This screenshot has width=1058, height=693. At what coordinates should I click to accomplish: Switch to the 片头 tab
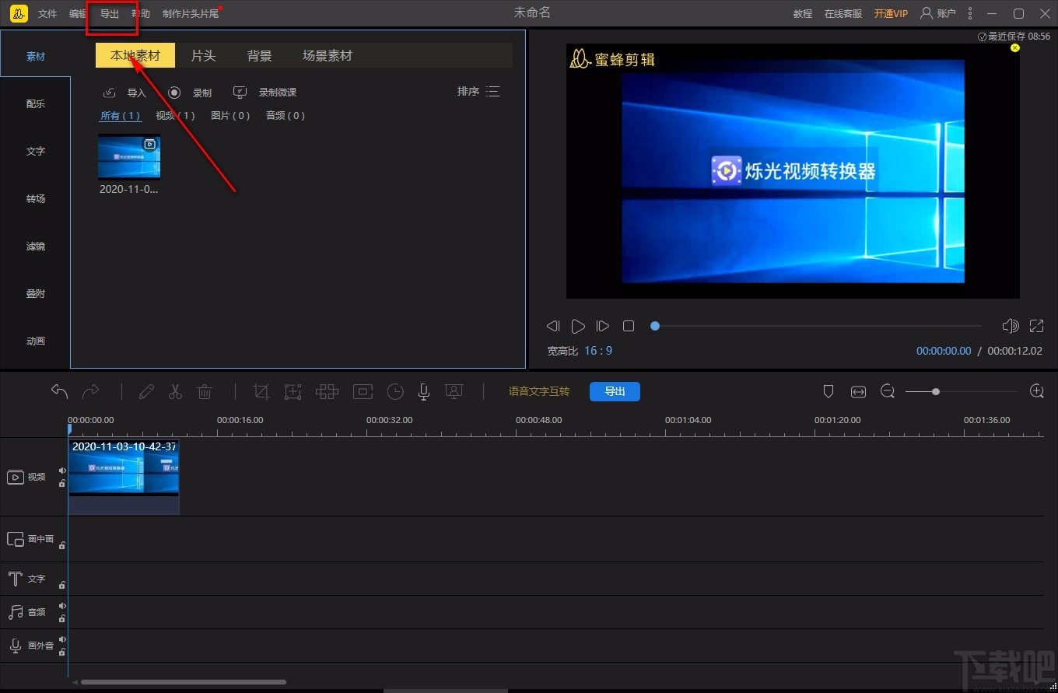tap(203, 56)
